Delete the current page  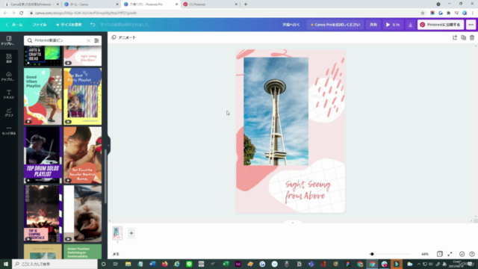pyautogui.click(x=472, y=37)
